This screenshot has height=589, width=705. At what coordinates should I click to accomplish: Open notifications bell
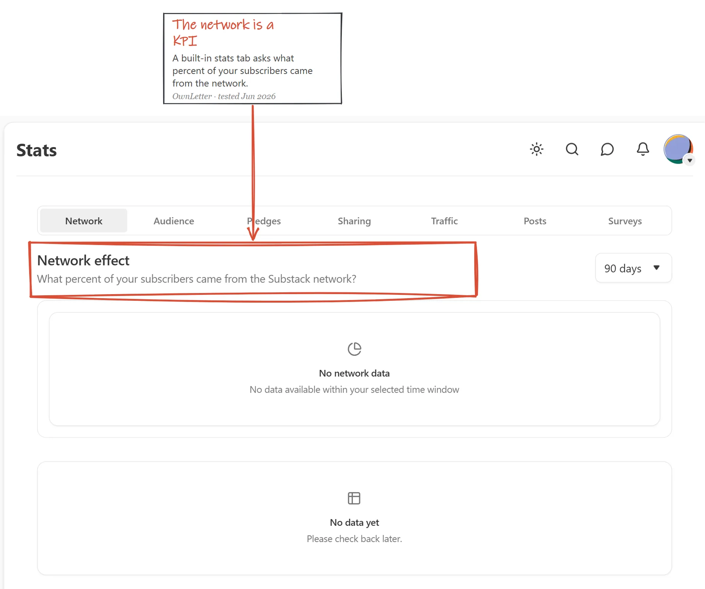pos(643,149)
